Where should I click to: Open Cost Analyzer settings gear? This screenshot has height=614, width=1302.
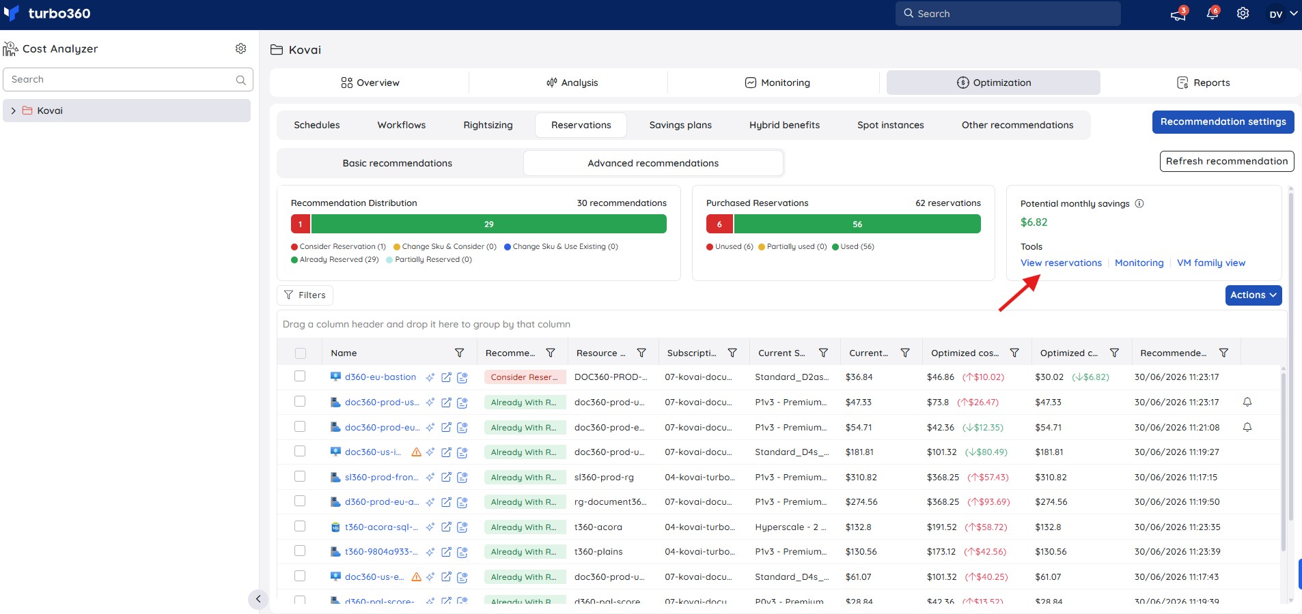tap(240, 48)
